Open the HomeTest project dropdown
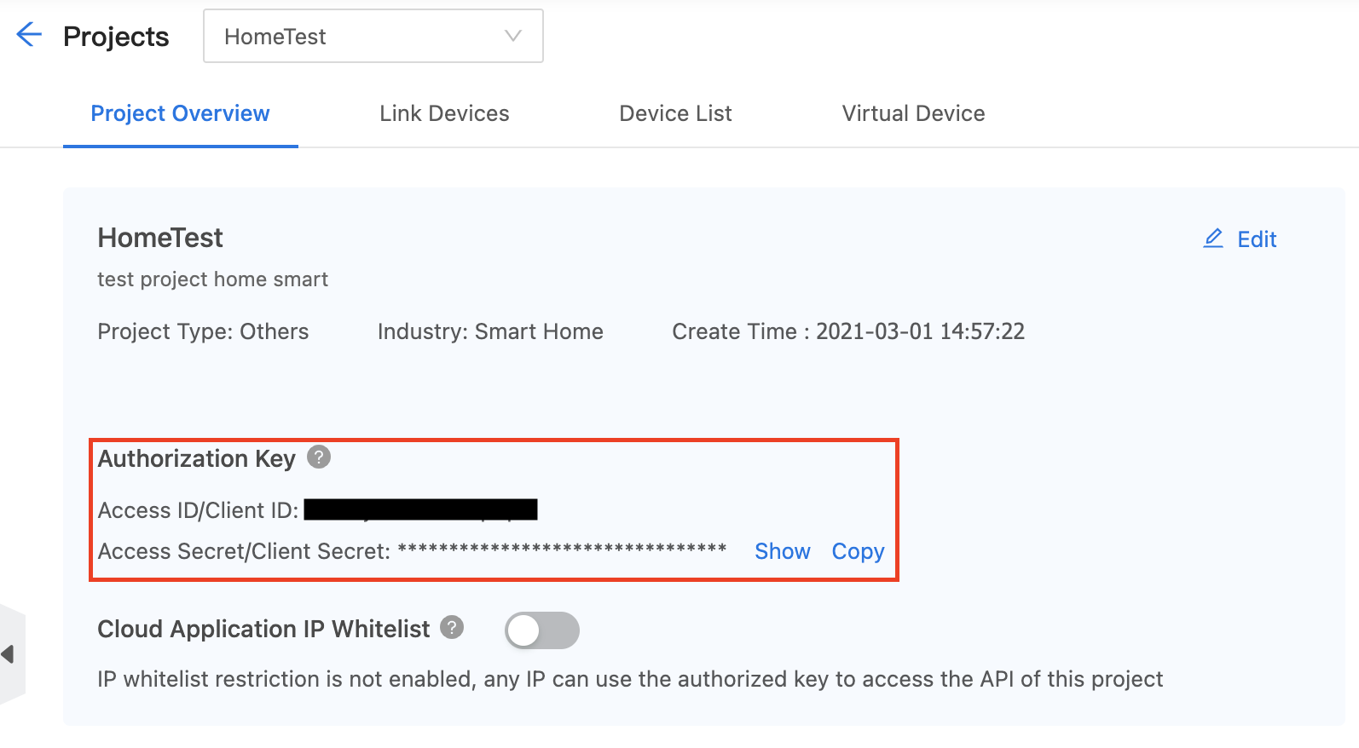Viewport: 1359px width, 748px height. coord(373,36)
